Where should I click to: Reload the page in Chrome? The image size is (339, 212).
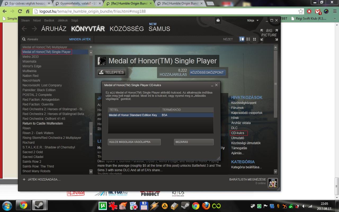point(20,11)
